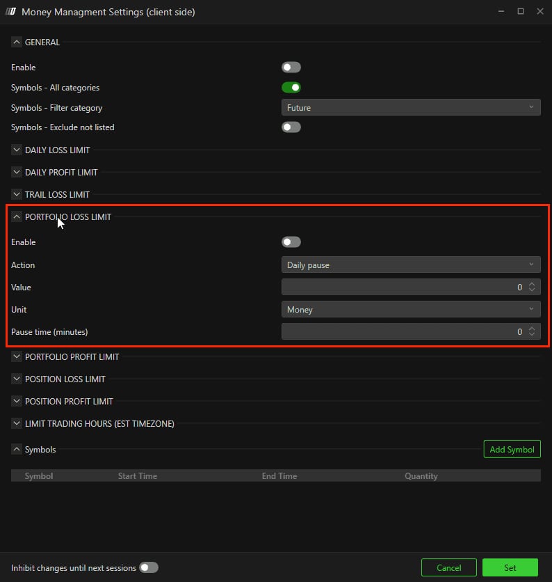
Task: Decrease Pause time with down stepper arrow
Action: click(532, 335)
